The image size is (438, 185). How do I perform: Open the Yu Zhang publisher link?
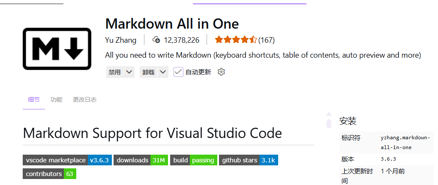(x=120, y=40)
